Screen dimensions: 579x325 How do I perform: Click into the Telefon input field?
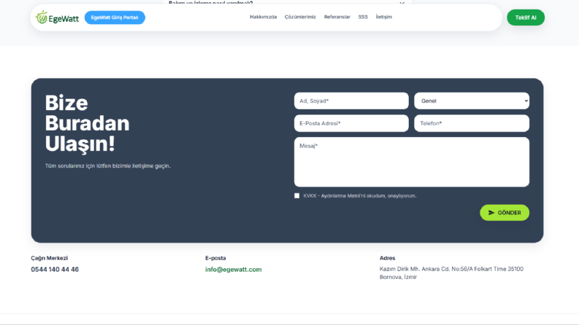(x=472, y=123)
